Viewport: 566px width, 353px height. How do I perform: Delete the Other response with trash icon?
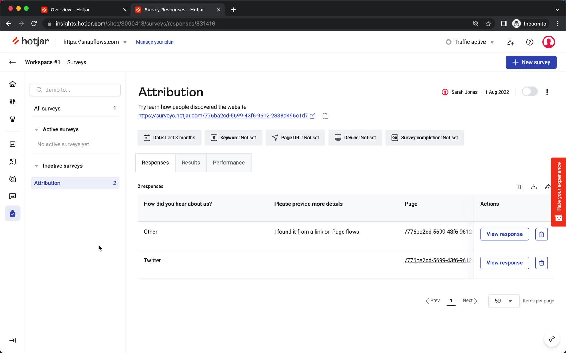click(x=542, y=234)
